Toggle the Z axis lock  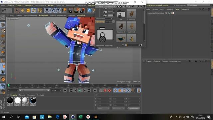point(58,10)
